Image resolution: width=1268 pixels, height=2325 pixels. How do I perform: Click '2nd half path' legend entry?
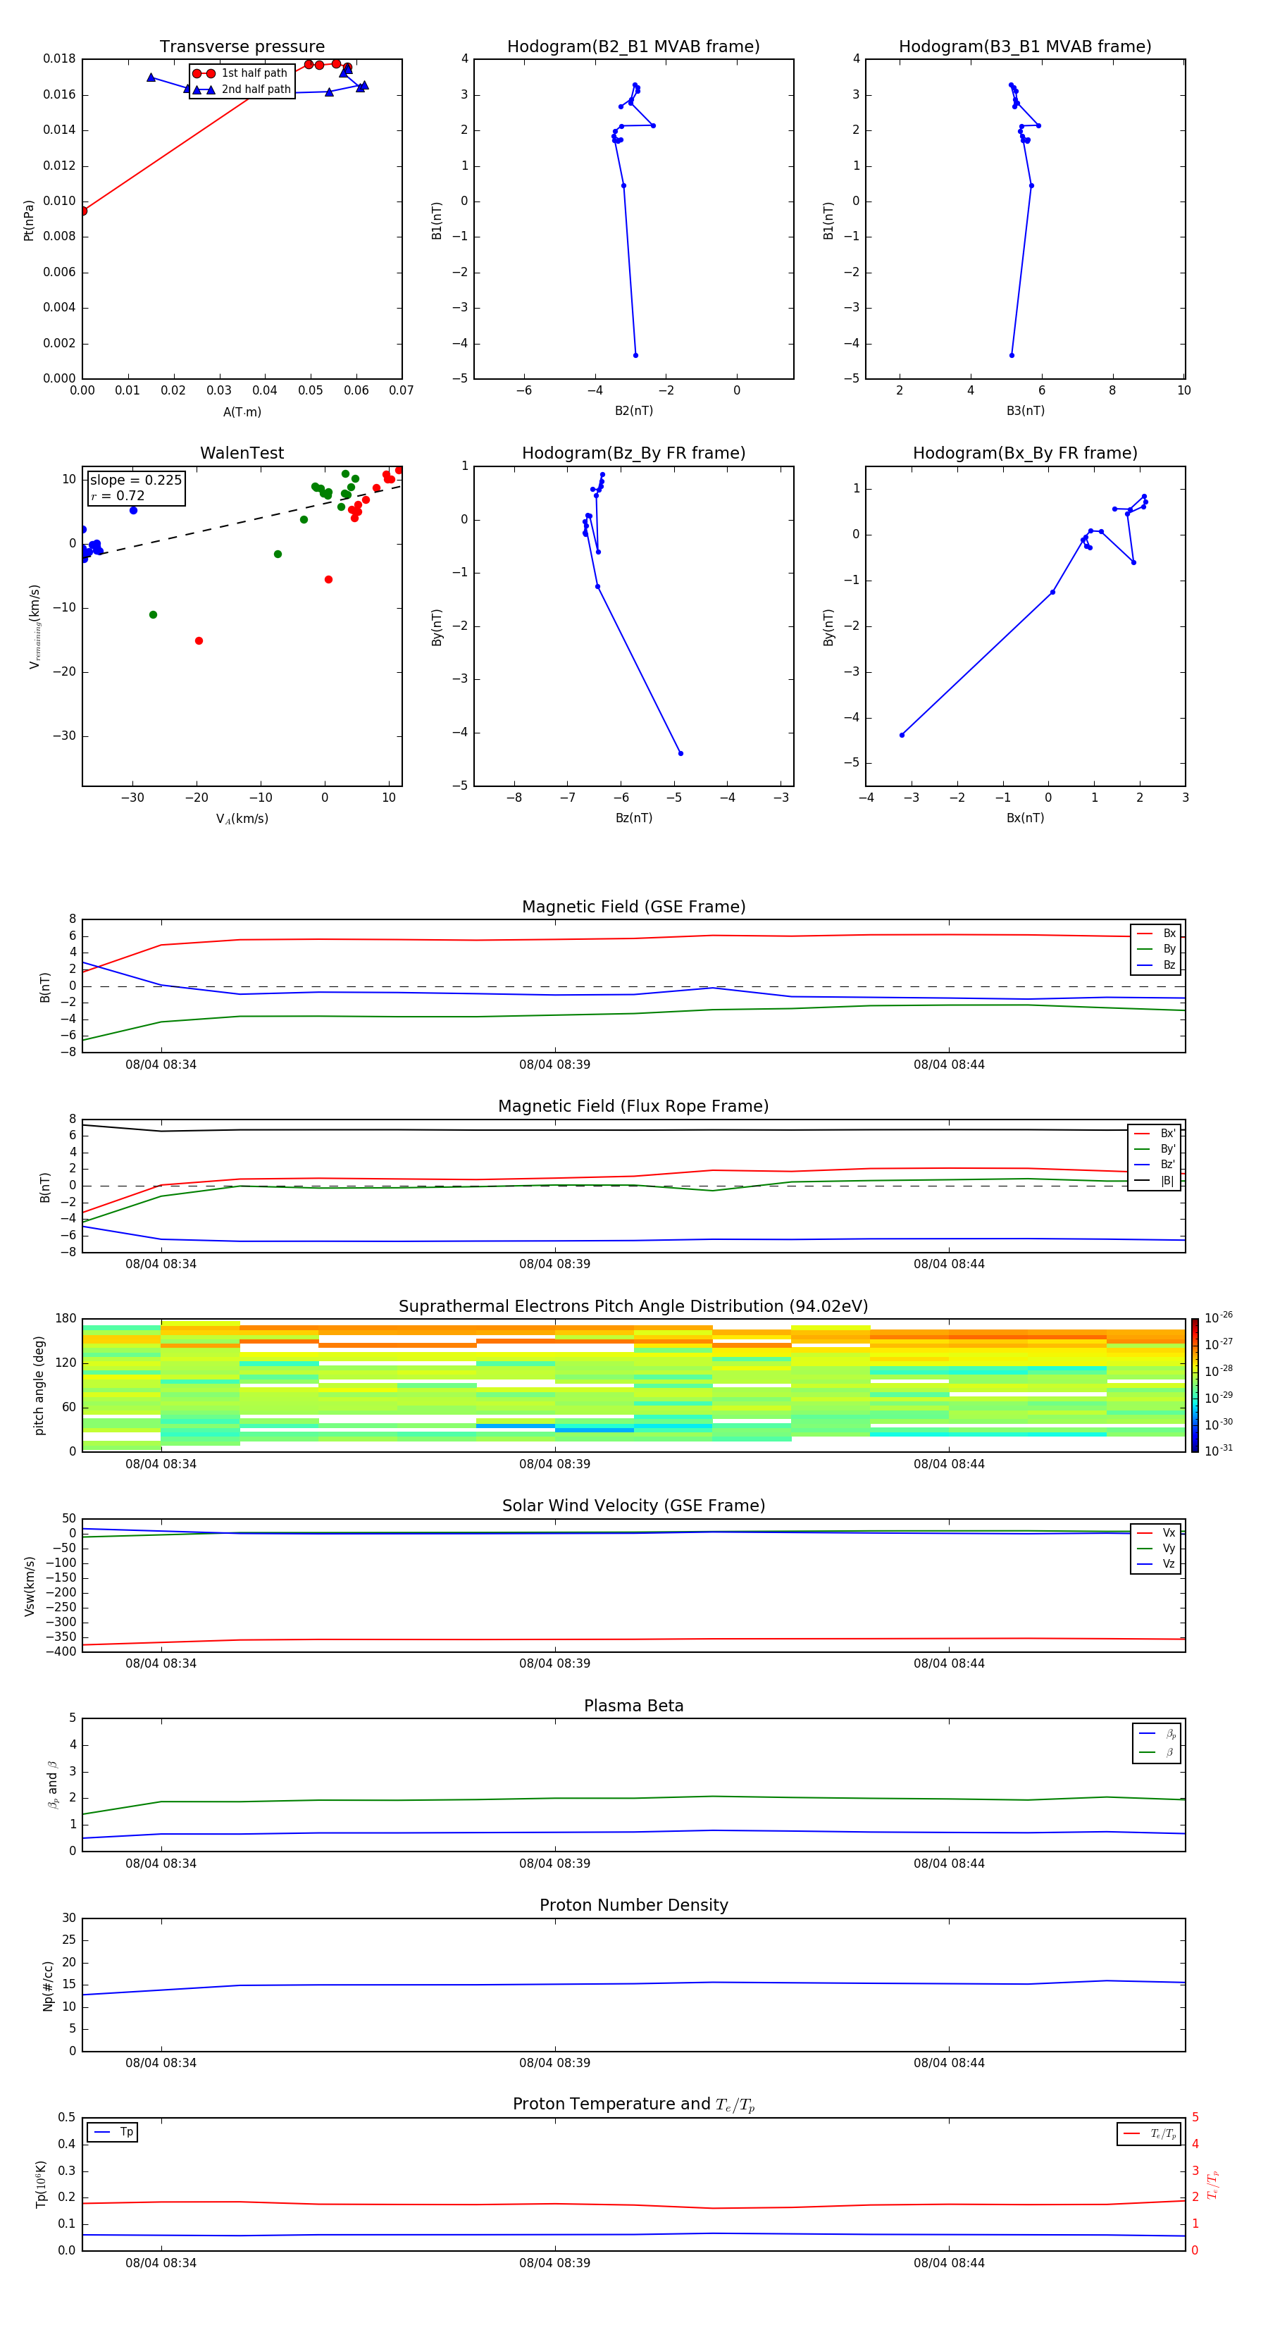tap(243, 89)
